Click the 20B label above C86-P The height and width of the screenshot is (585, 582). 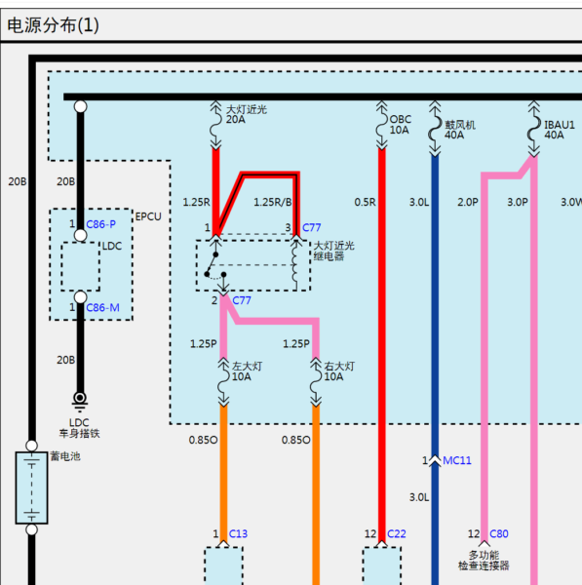click(66, 181)
